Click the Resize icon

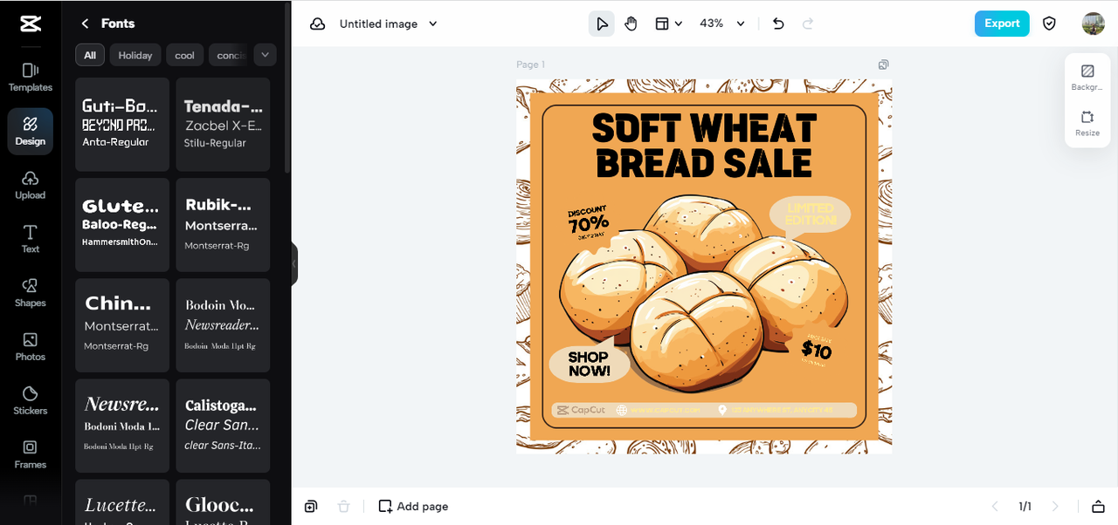[x=1087, y=117]
